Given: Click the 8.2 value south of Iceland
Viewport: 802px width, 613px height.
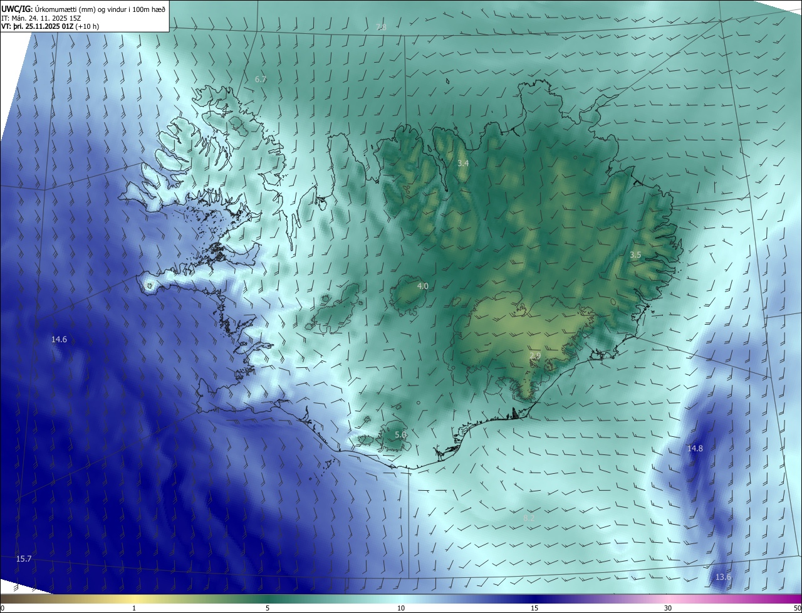Looking at the screenshot, I should coord(529,518).
